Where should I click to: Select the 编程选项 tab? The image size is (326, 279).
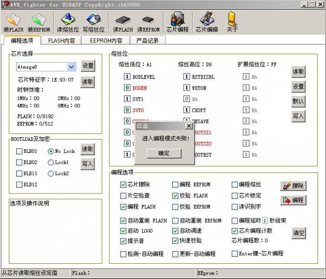tap(22, 40)
